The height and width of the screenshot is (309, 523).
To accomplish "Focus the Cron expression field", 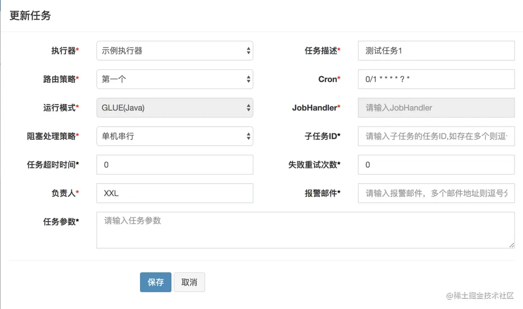I will point(436,79).
